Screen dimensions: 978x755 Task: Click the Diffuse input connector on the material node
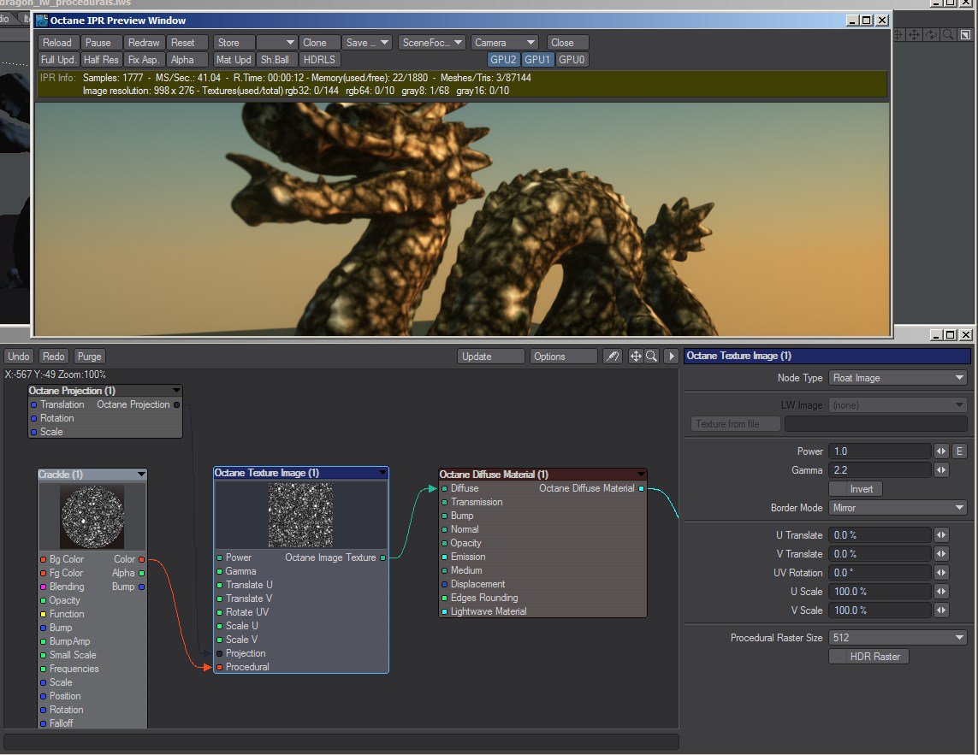[x=444, y=488]
